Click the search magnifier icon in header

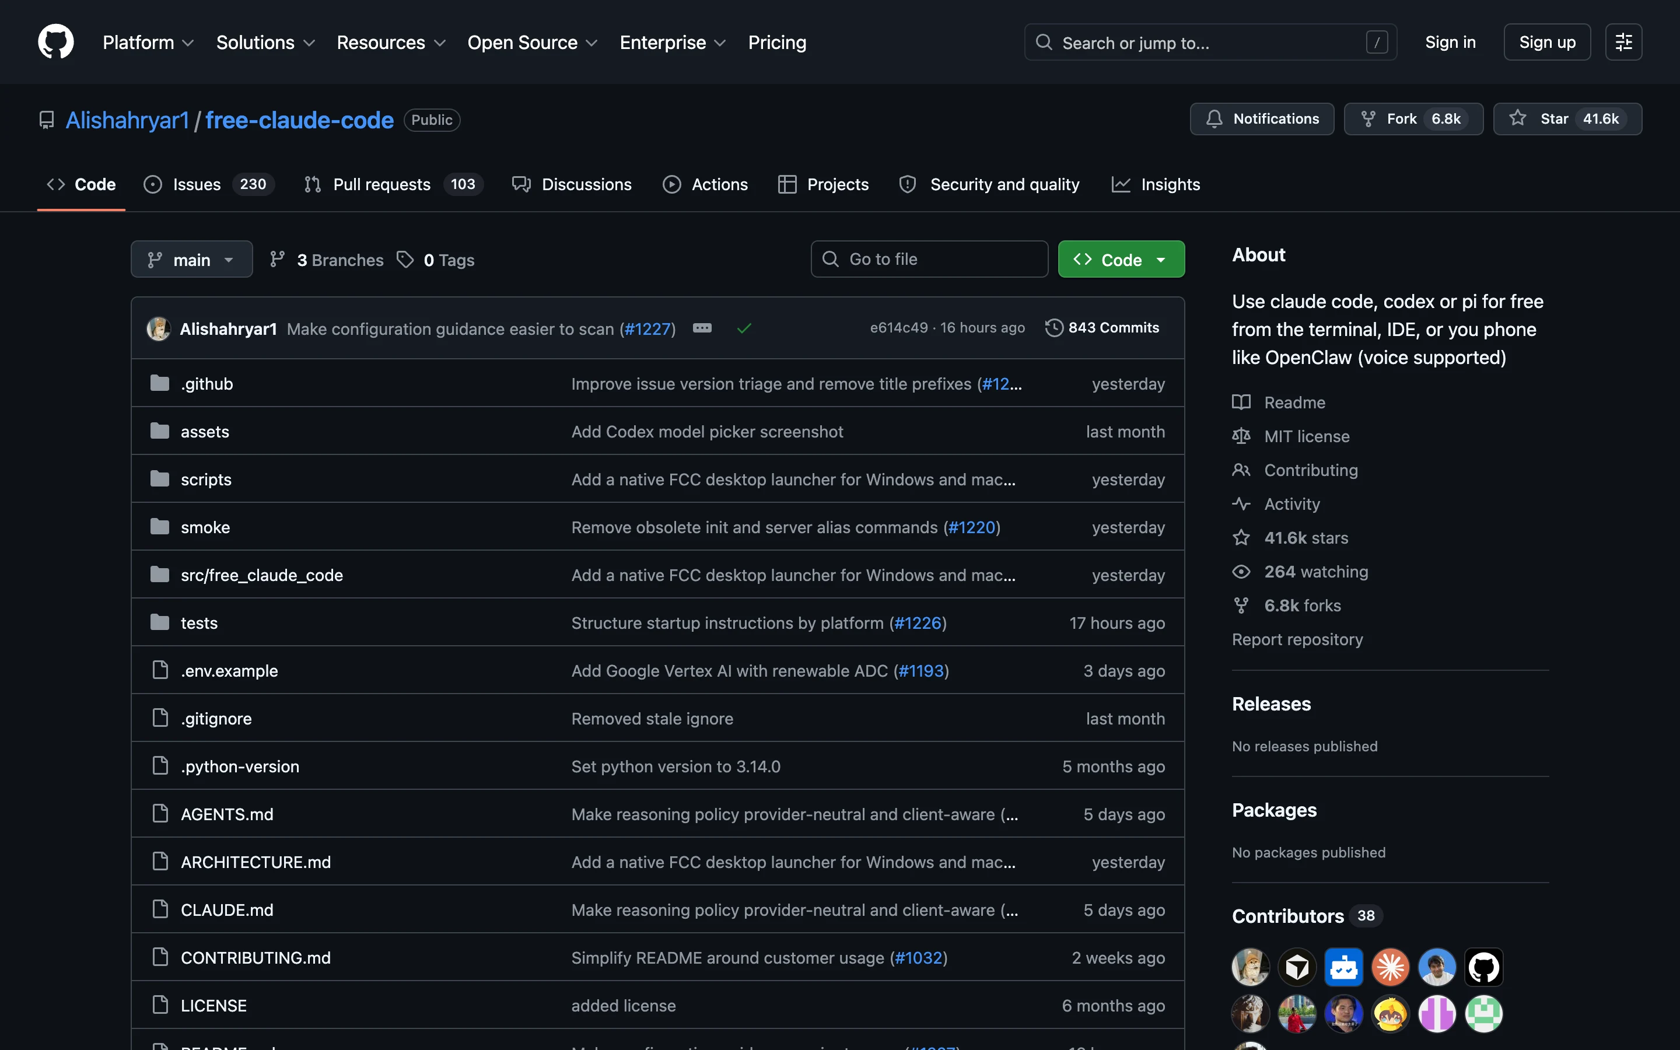pyautogui.click(x=1044, y=43)
